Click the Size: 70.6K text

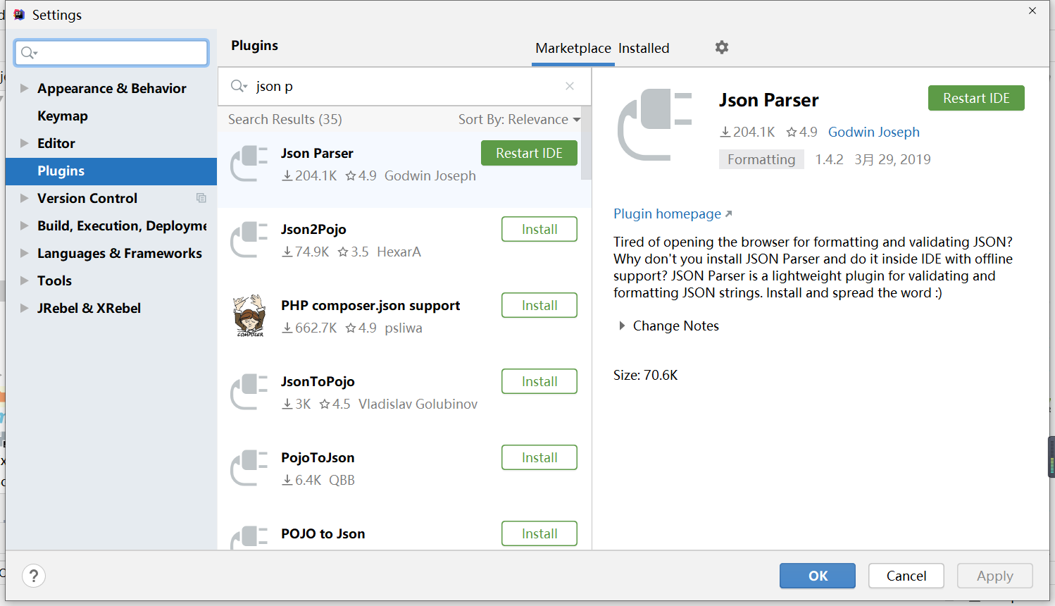(645, 375)
